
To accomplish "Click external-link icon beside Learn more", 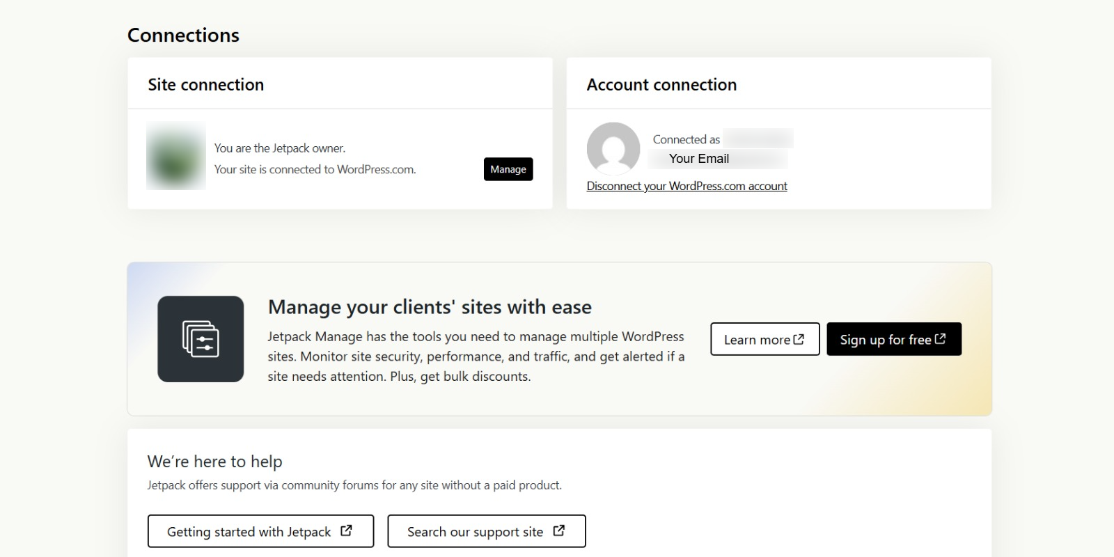I will pyautogui.click(x=799, y=339).
